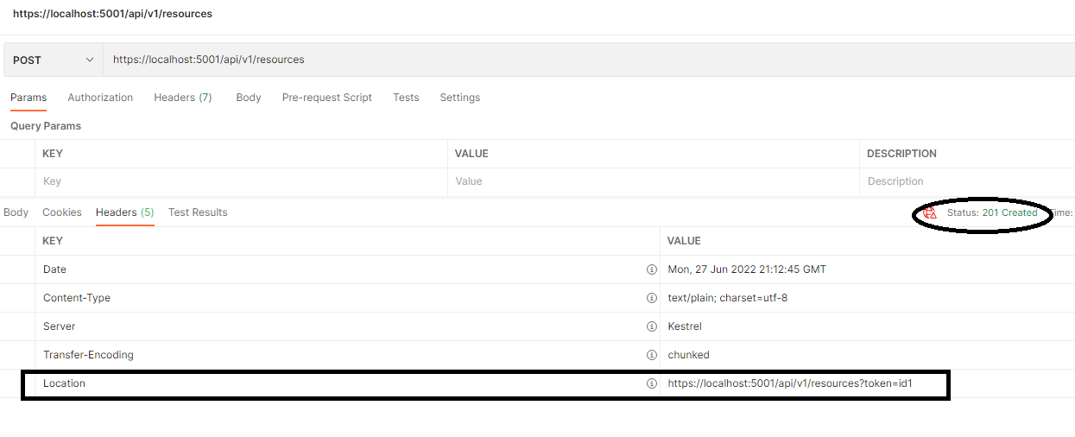Open the Settings tab
This screenshot has height=437, width=1075.
click(x=460, y=98)
